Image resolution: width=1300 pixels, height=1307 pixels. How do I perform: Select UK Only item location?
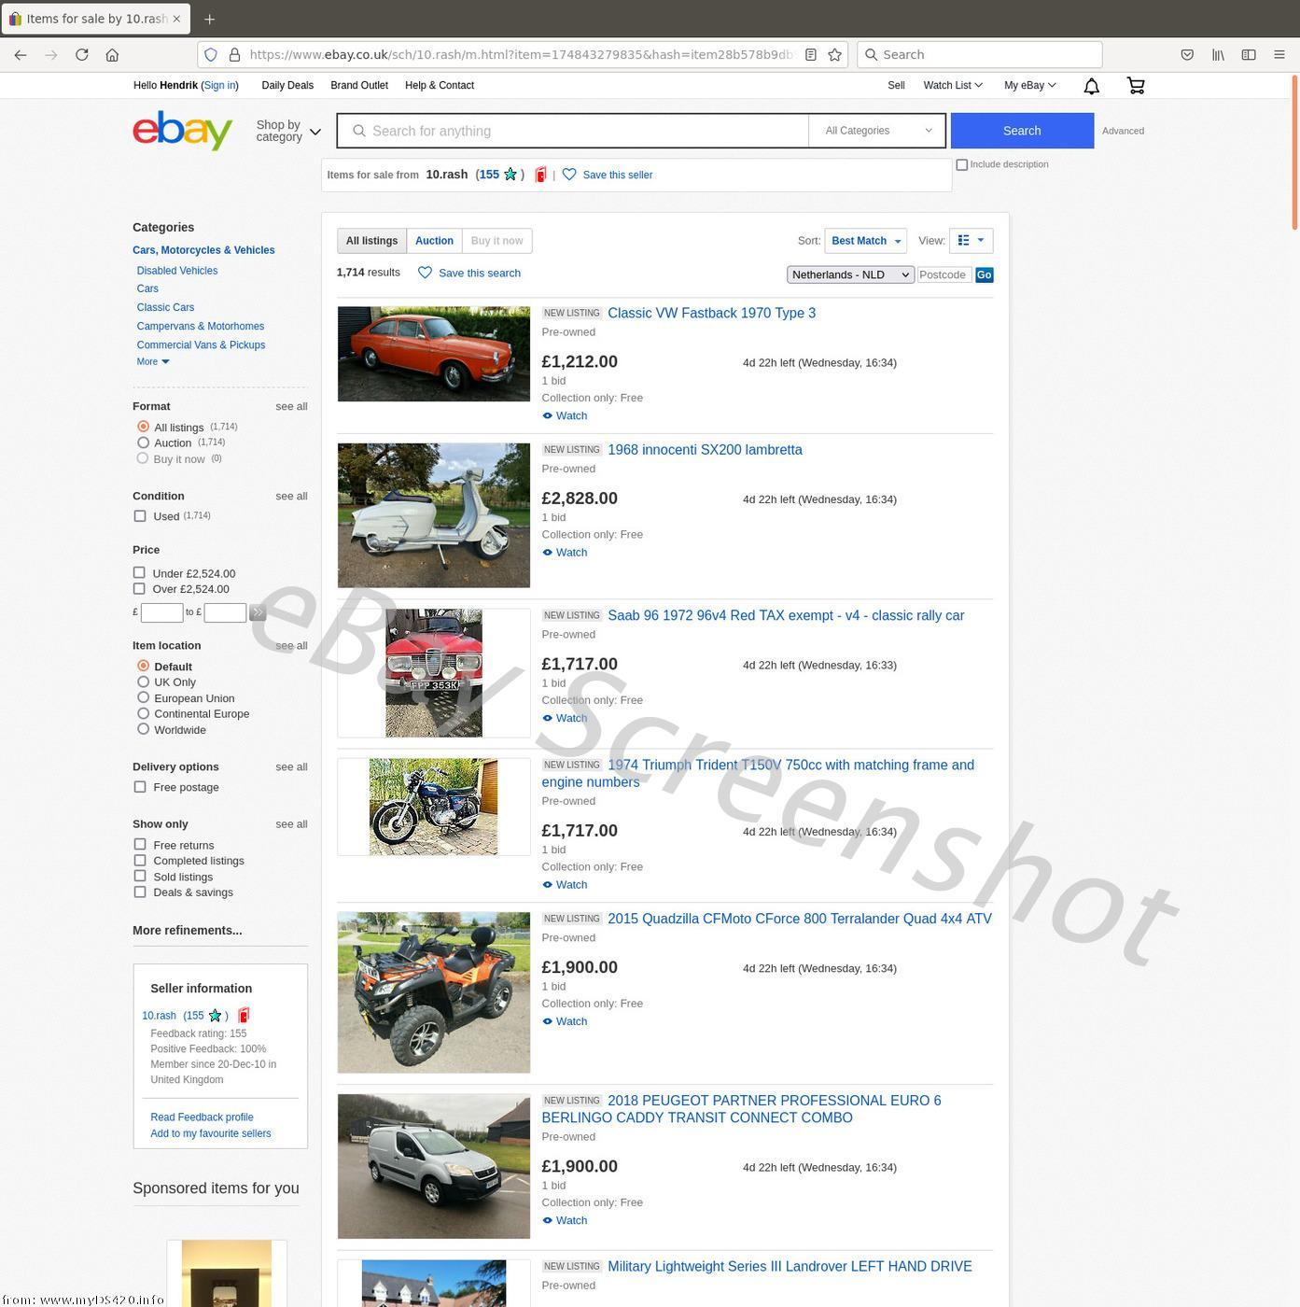tap(143, 682)
